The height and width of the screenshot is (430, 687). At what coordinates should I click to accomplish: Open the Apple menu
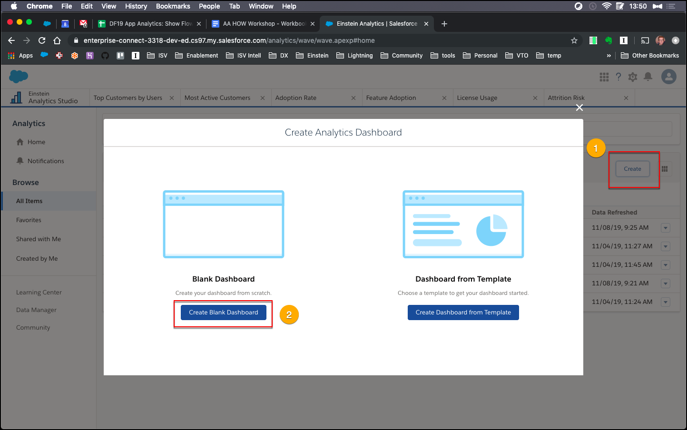pyautogui.click(x=14, y=6)
